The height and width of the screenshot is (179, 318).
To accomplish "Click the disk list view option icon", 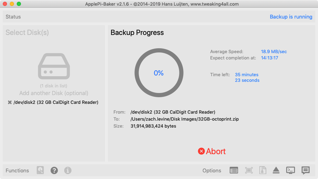I will click(234, 170).
